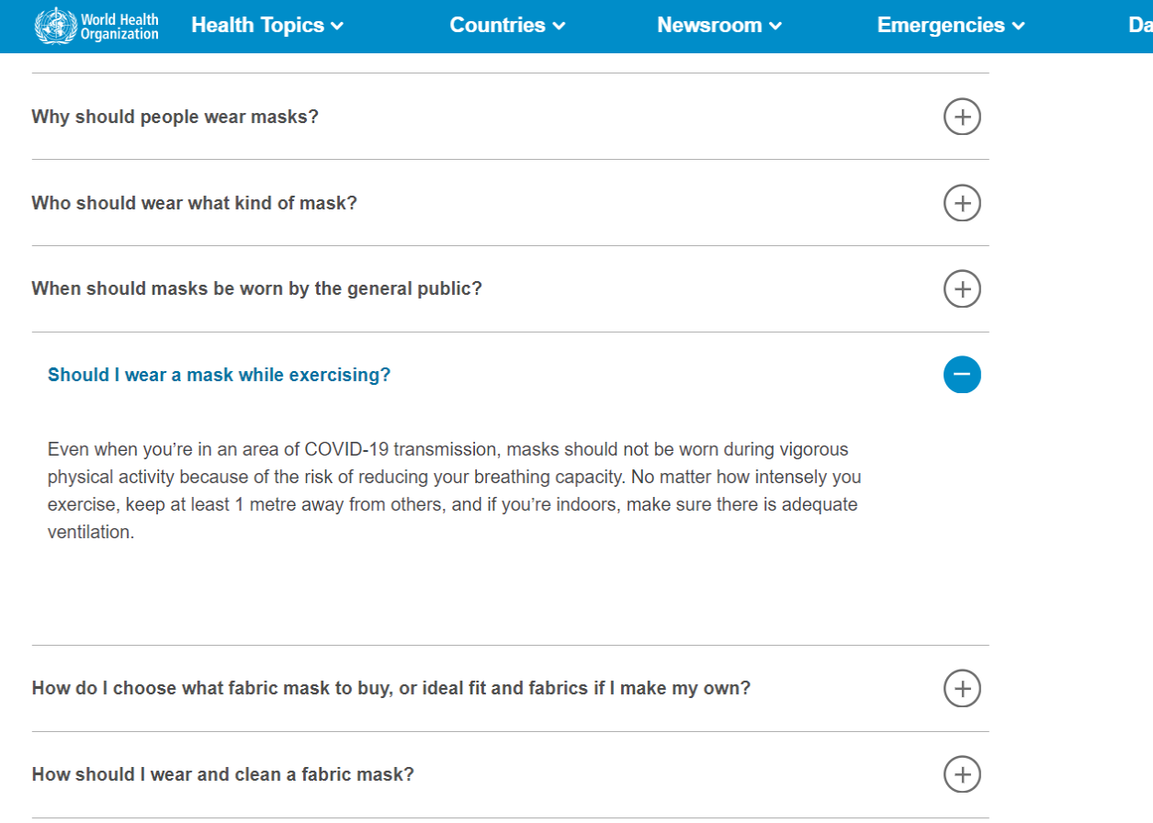Click 'How should I wear and clean a fabric mask?' text
1153x823 pixels.
point(222,774)
